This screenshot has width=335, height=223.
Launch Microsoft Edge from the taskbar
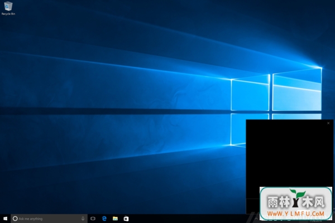[104, 219]
